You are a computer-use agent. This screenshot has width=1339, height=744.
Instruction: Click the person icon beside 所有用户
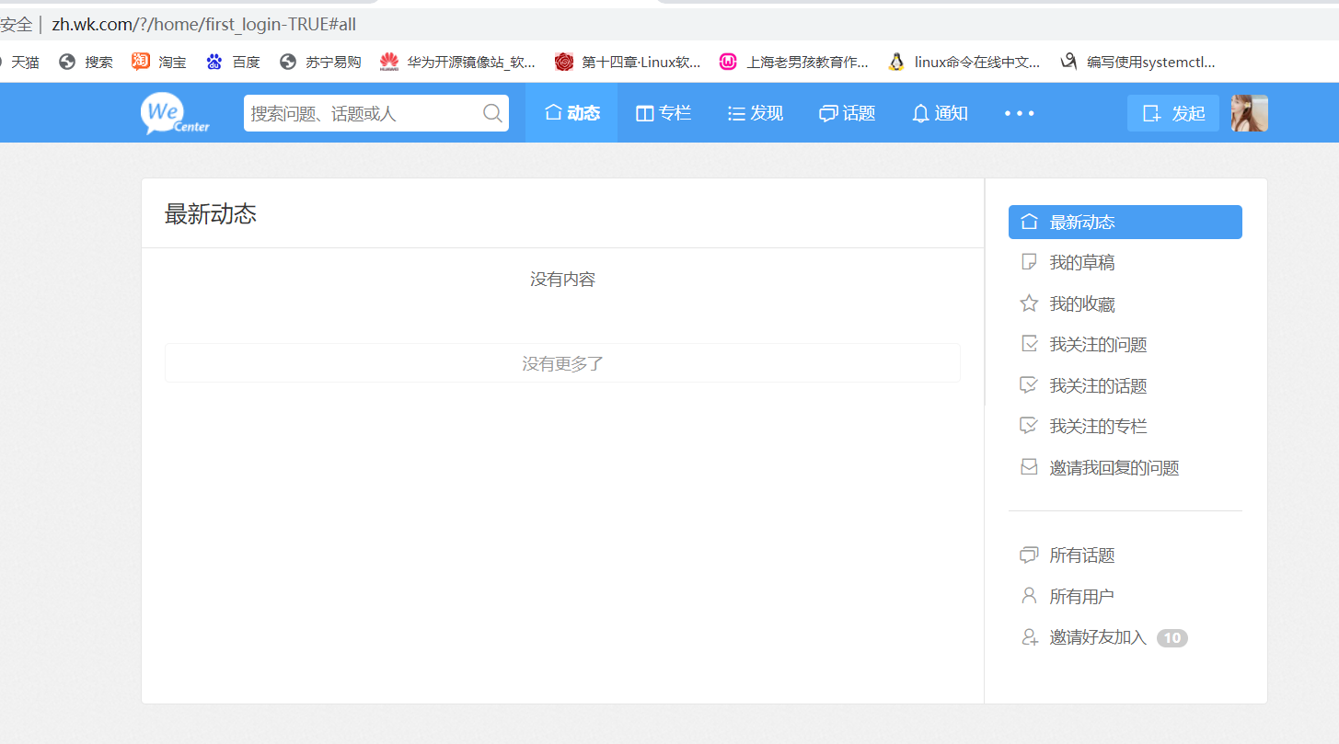point(1029,596)
